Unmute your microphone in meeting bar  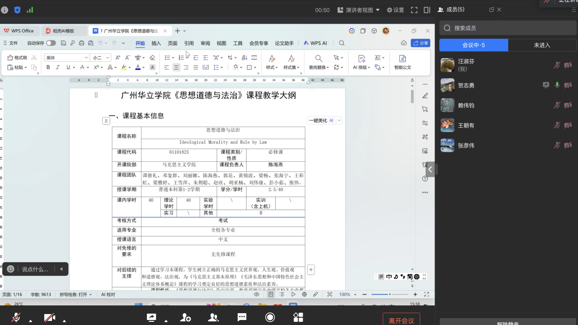[16, 317]
